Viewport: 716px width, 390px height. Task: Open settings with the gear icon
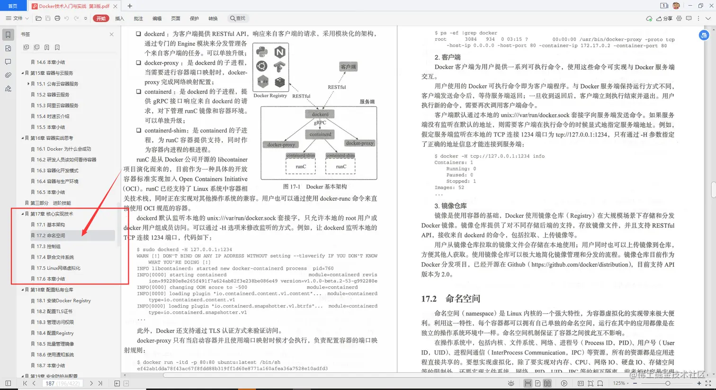[679, 18]
